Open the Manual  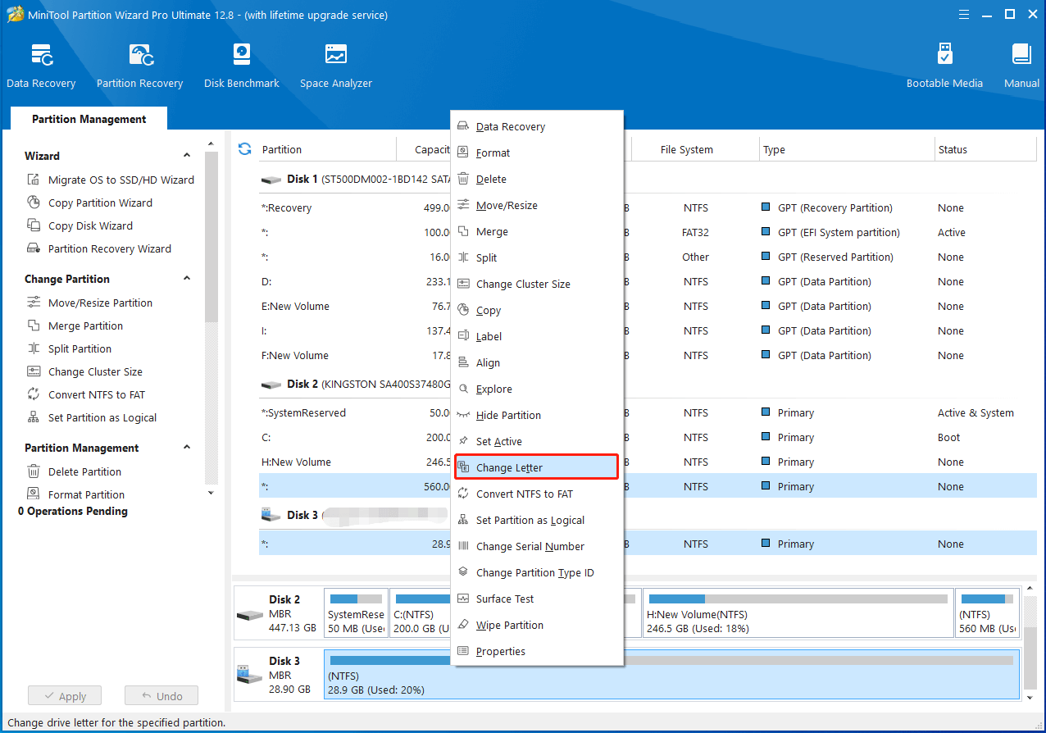tap(1021, 66)
